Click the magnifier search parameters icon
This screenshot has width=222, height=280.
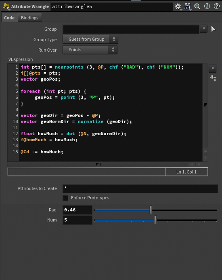click(x=197, y=6)
